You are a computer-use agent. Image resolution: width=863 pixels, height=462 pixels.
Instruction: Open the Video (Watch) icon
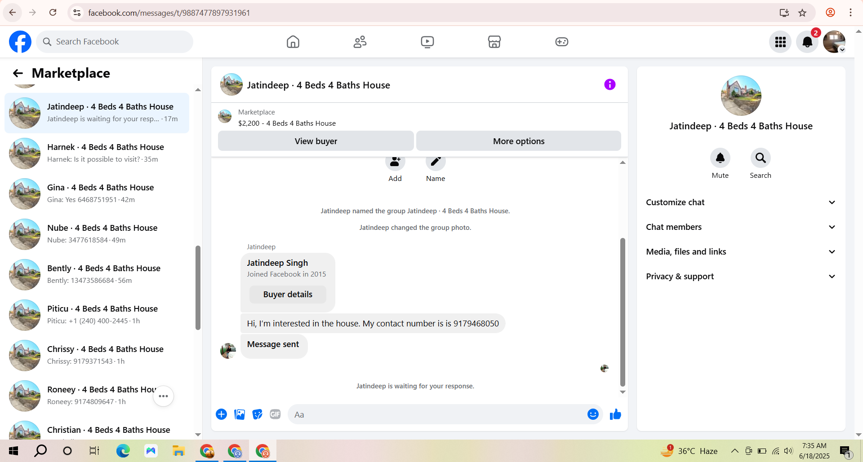tap(427, 42)
